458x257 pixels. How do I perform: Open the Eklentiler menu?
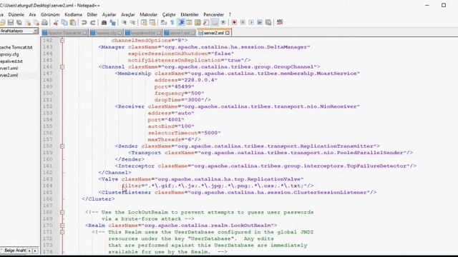(190, 14)
